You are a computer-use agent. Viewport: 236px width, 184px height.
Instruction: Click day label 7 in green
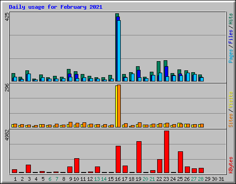click(x=57, y=179)
